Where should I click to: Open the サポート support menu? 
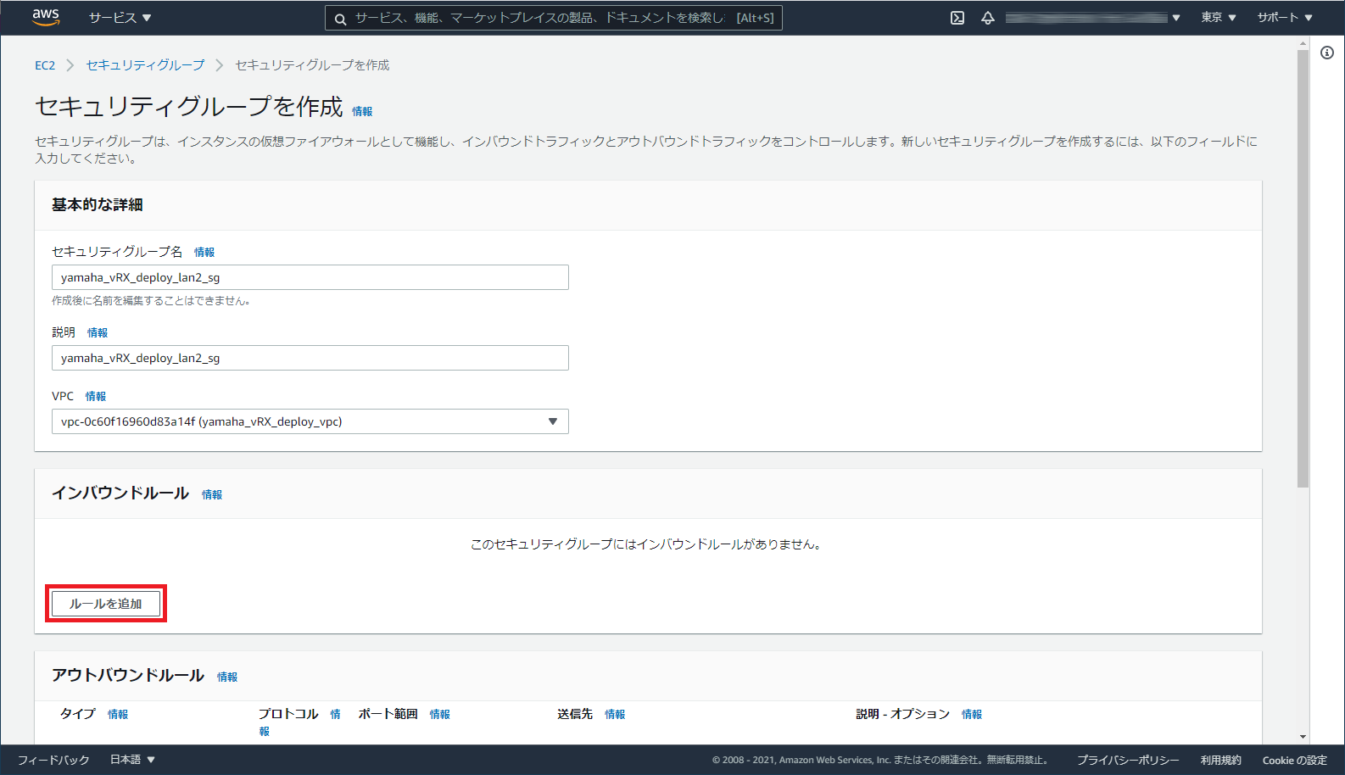tap(1284, 18)
